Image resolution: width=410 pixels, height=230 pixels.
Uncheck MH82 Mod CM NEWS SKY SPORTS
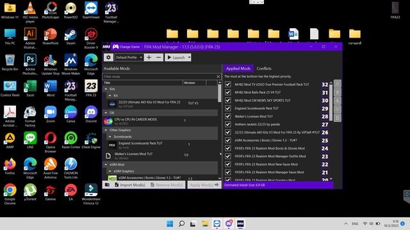[x=228, y=100]
